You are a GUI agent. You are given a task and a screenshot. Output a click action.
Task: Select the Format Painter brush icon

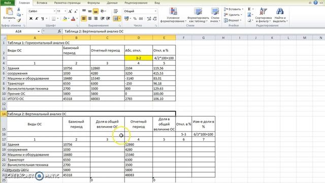[19, 20]
